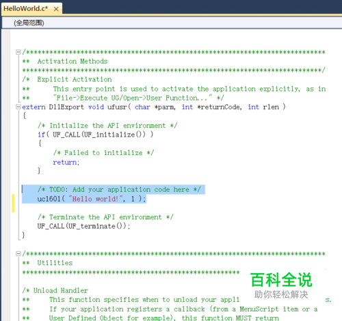This screenshot has width=342, height=321.
Task: Click the 'ufusr' function name
Action: tap(117, 107)
